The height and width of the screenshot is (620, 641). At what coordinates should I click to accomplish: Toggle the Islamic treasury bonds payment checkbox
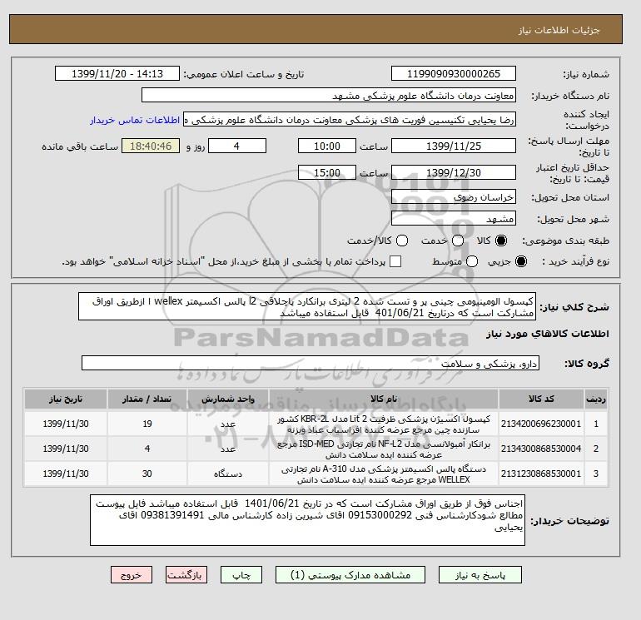[x=395, y=261]
